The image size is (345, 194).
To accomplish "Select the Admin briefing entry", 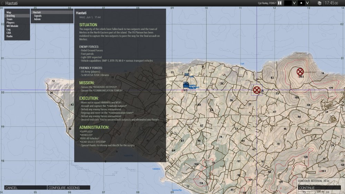I will 37,19.
